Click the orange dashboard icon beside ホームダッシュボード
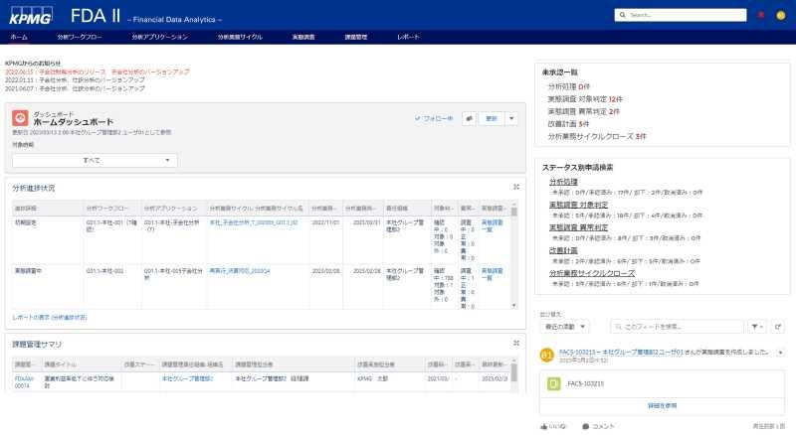796x435 pixels. coord(19,118)
